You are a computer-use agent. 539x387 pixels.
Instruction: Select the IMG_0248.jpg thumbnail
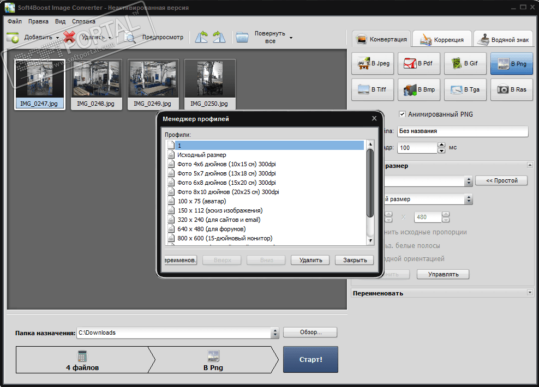click(96, 84)
